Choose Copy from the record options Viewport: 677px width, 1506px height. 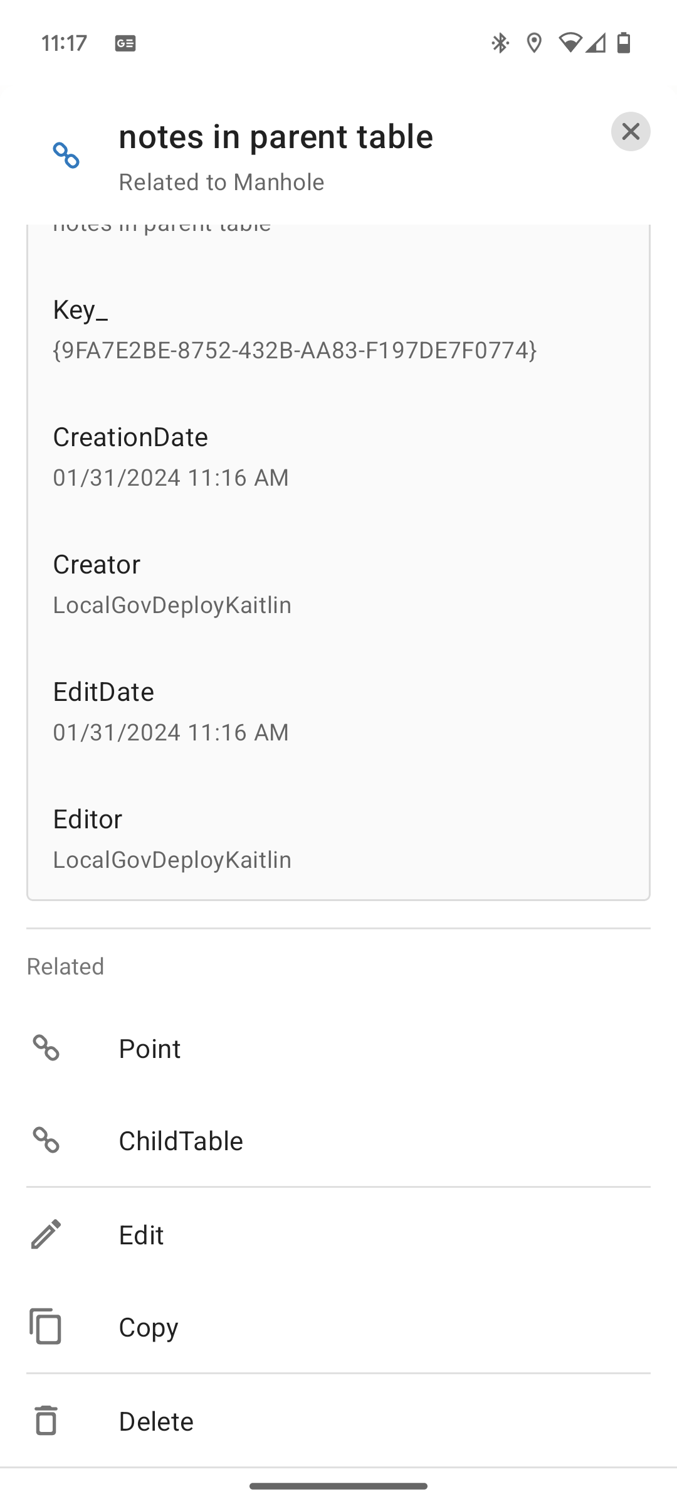click(147, 1327)
